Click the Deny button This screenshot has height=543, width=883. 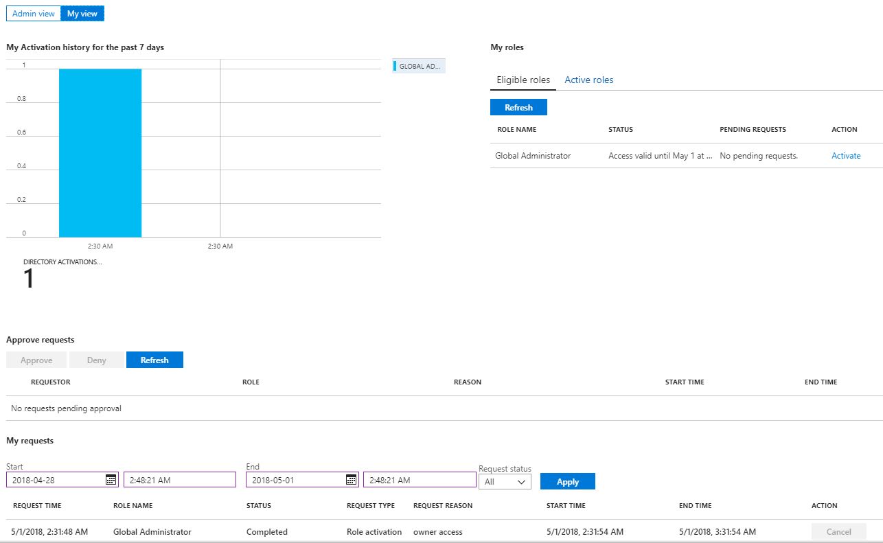point(96,360)
